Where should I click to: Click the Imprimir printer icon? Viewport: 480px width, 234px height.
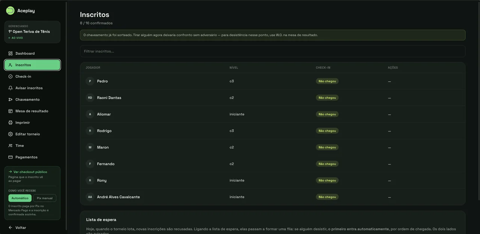point(10,123)
